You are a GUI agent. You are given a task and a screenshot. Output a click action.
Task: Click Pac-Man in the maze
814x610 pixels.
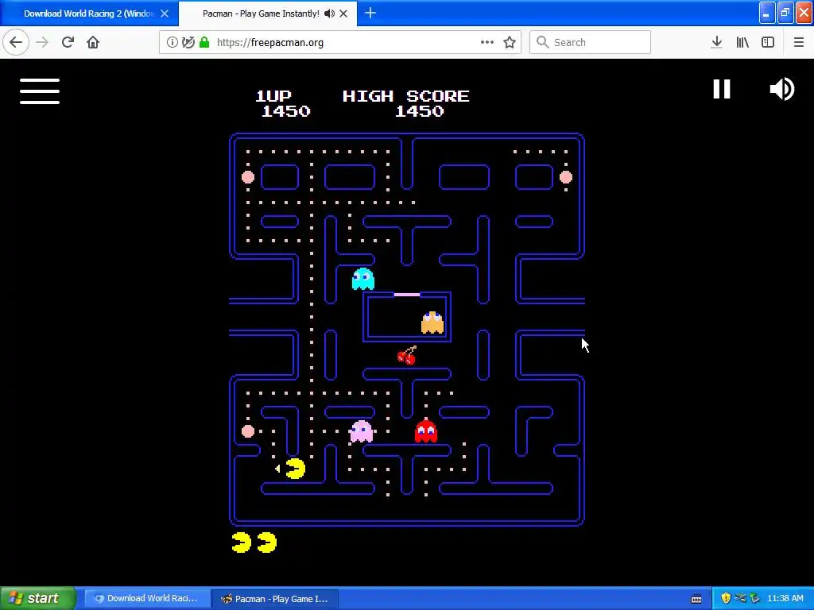296,469
